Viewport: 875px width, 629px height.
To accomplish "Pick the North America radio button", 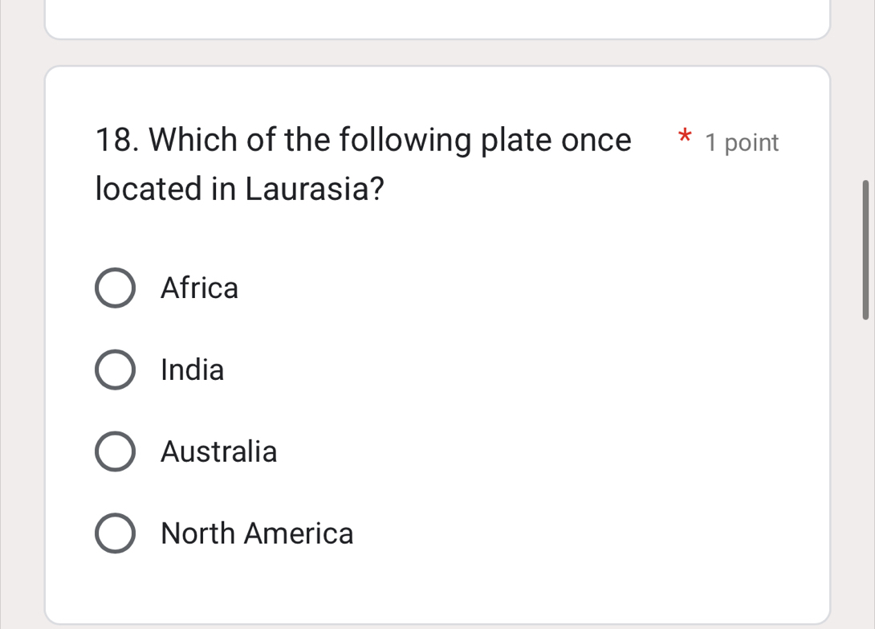I will (115, 534).
